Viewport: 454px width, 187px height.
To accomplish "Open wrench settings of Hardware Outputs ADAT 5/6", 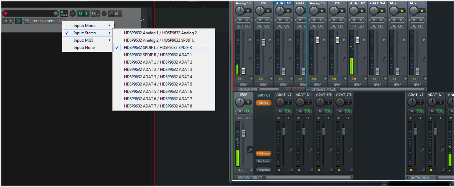I will click(x=330, y=150).
